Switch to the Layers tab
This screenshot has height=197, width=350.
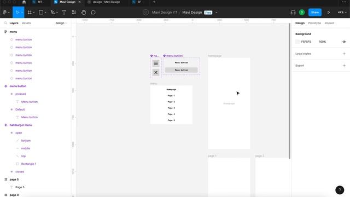click(x=14, y=23)
